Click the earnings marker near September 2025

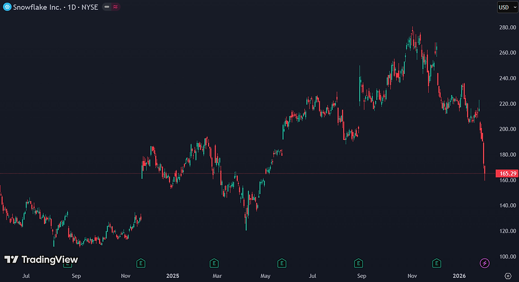point(359,263)
